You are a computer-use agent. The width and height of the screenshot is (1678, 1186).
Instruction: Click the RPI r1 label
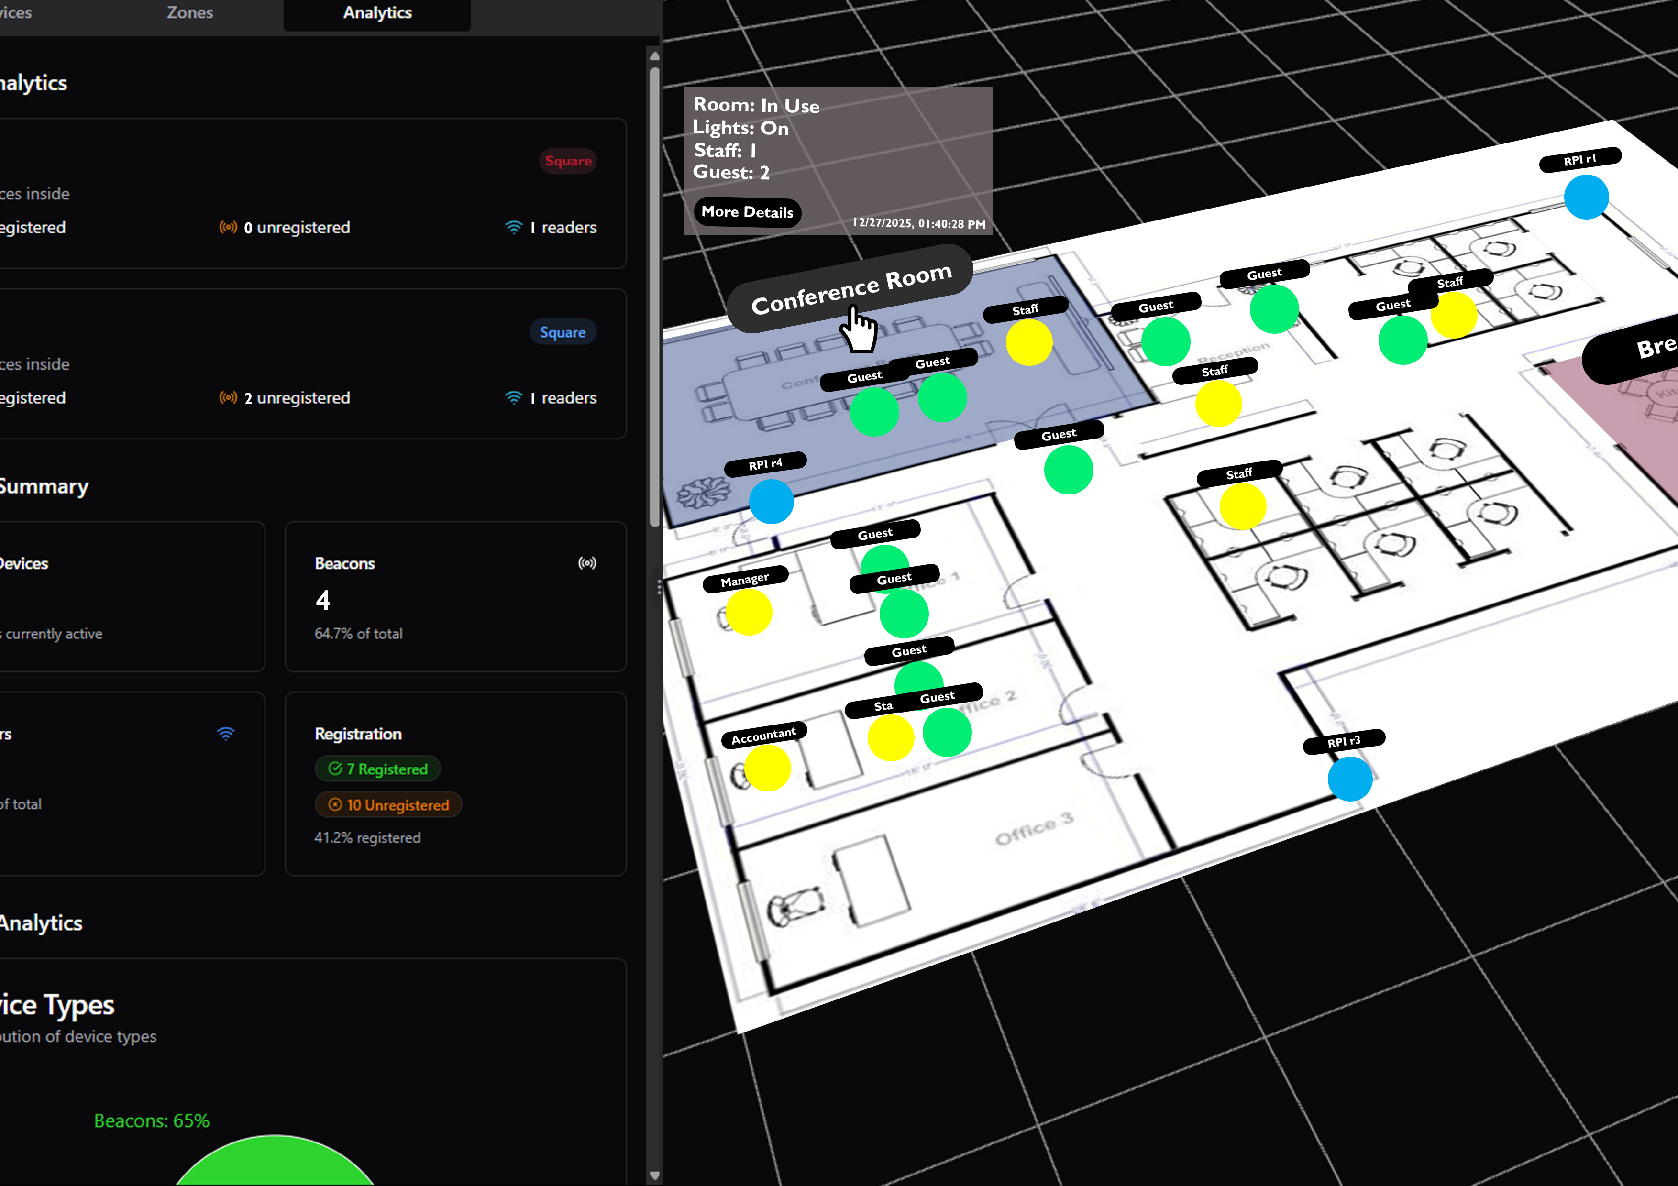tap(1579, 159)
